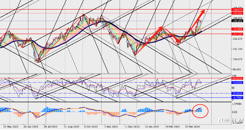The width and height of the screenshot is (246, 130).
Task: Click the 11 Dec 2023 date label
Action: pos(132,127)
